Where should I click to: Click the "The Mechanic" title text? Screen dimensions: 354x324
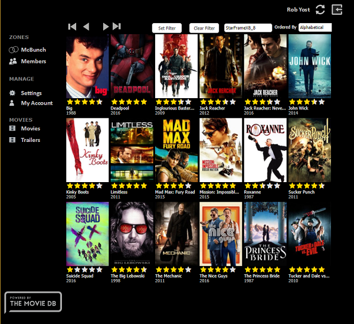(168, 276)
